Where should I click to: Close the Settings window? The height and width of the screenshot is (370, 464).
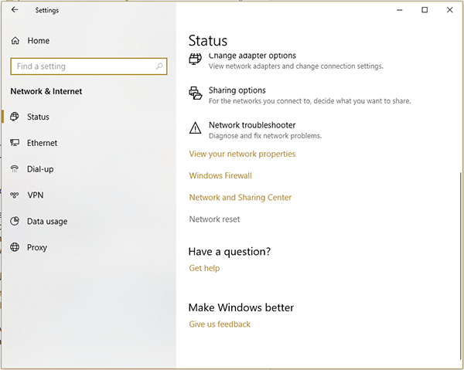[450, 10]
